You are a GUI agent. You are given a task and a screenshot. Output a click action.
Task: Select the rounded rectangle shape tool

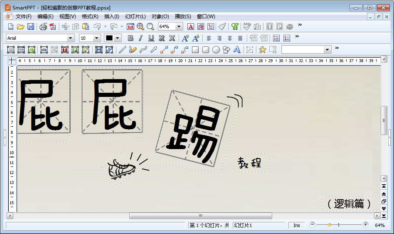tap(206, 50)
